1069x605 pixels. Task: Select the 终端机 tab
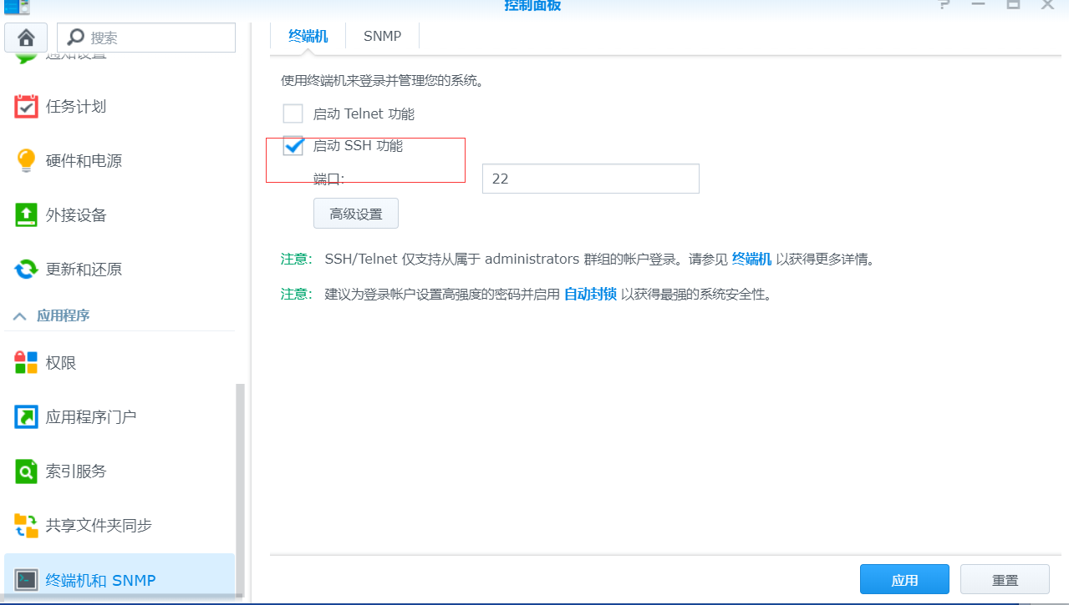coord(308,36)
